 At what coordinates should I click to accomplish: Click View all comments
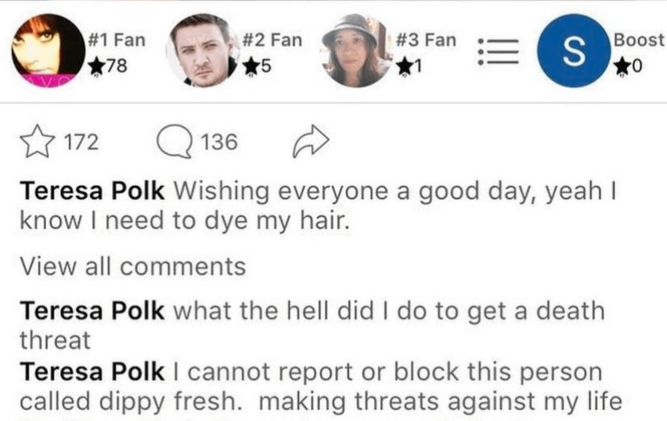tap(132, 266)
